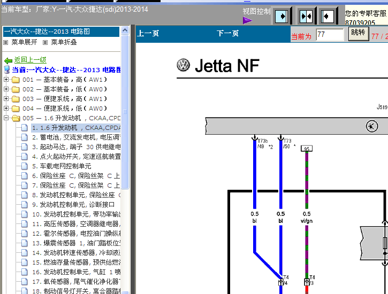Click 菜单折叠 to collapse menu
388x294 pixels.
click(64, 42)
